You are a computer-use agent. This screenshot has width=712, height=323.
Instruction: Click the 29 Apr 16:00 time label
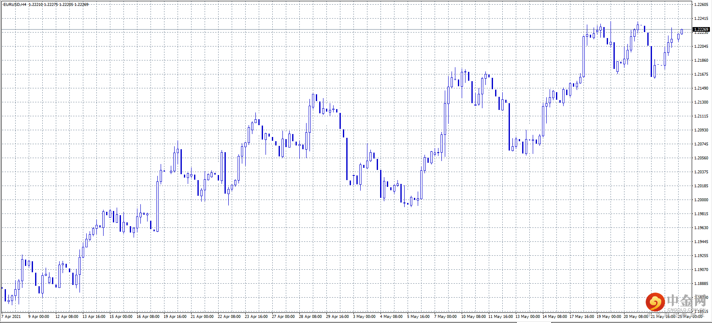coord(337,317)
